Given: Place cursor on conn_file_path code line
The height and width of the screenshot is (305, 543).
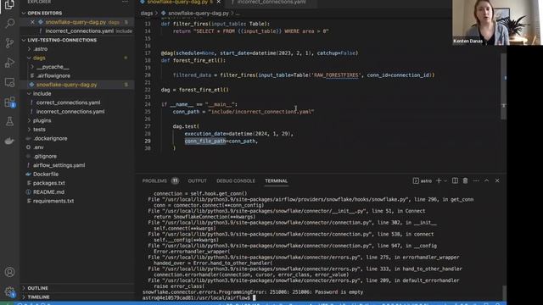Looking at the screenshot, I should click(221, 141).
